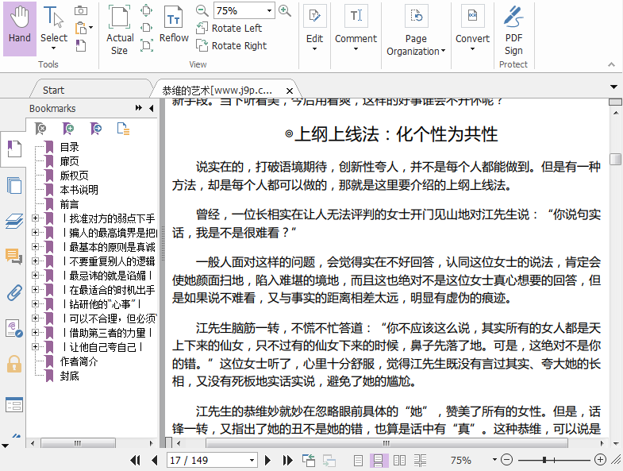Open the form fields side panel
Screen dimensions: 623x471
click(14, 404)
